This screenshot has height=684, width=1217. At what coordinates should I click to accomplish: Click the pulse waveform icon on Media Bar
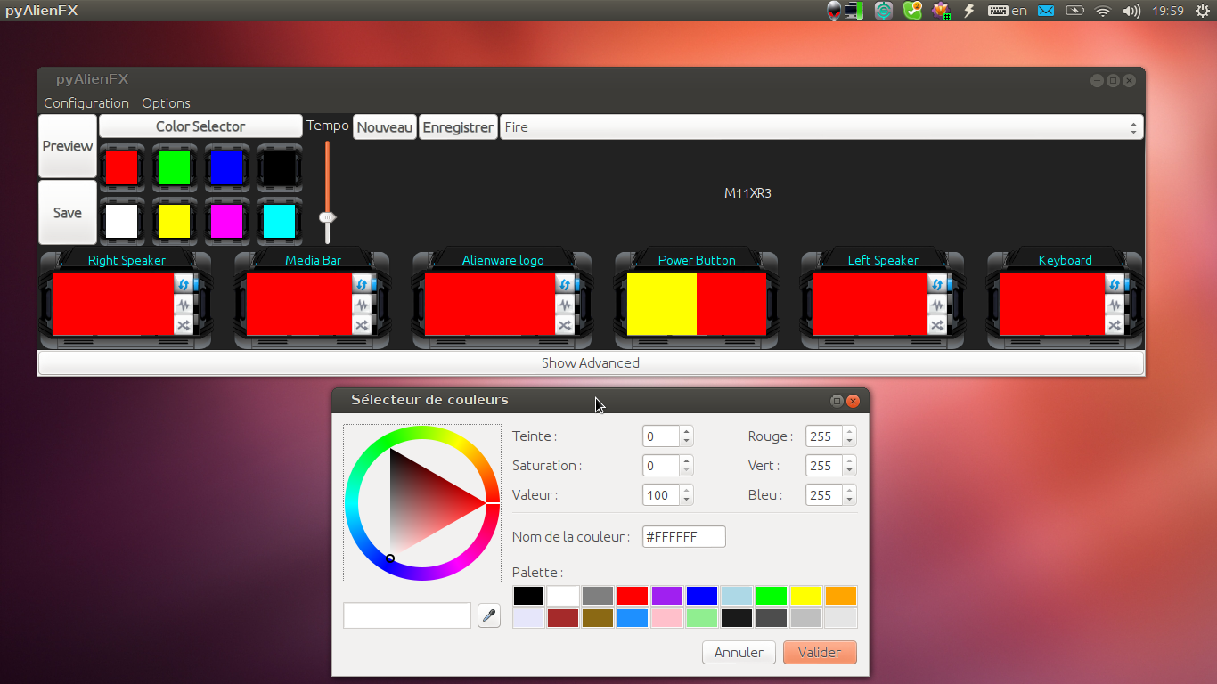coord(361,305)
